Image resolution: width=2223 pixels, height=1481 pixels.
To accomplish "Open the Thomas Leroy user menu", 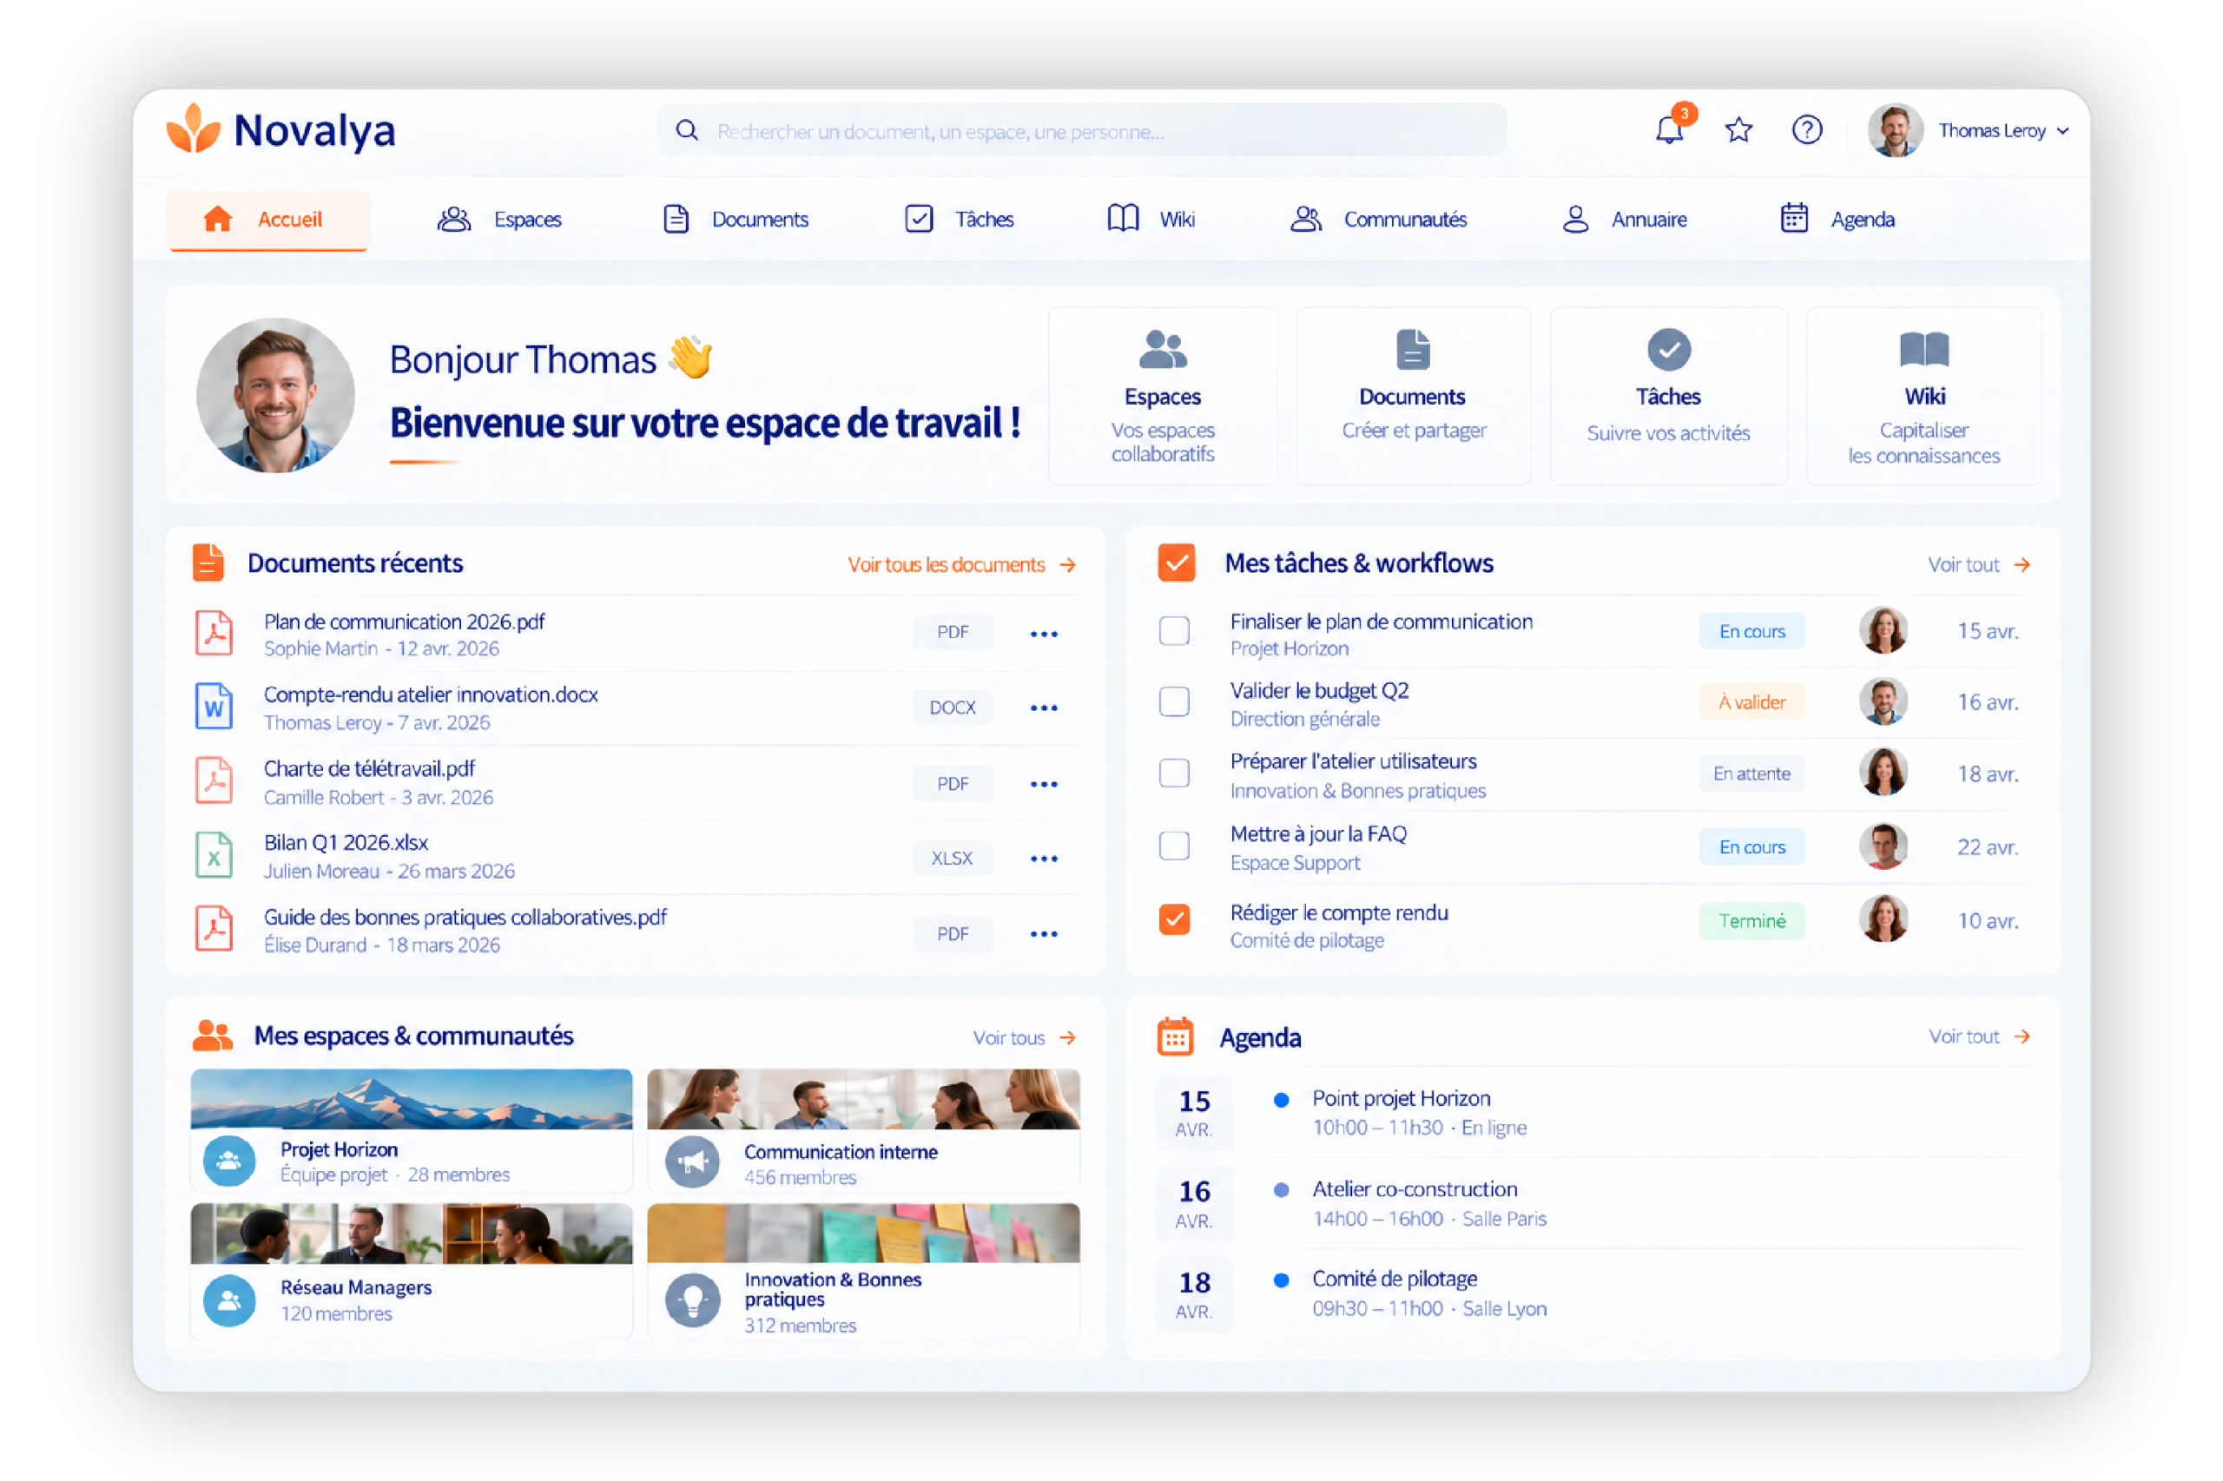I will [x=1969, y=130].
